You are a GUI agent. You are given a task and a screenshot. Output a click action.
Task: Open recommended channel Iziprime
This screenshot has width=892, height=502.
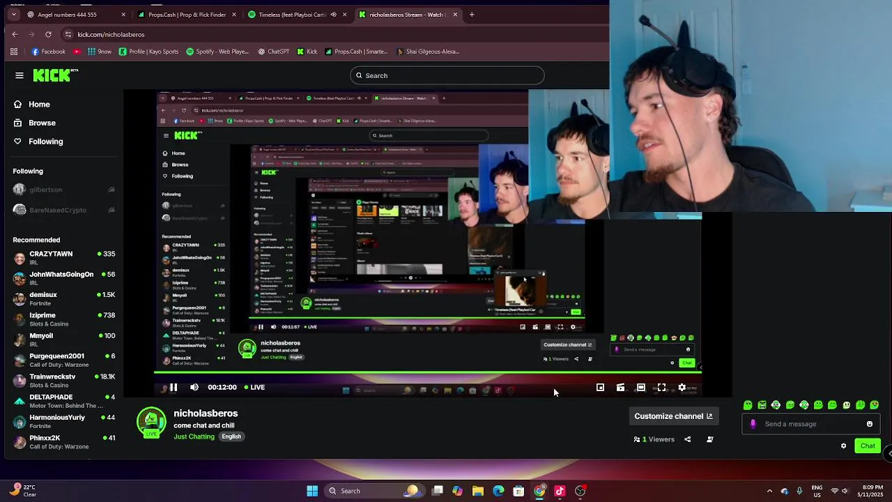click(x=63, y=319)
